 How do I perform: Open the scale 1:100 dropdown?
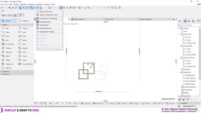pos(79,103)
